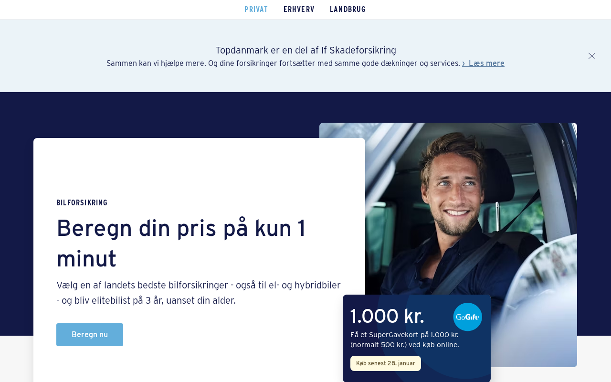Screen dimensions: 611x382
Task: Click the Beregn din pris heading
Action: tap(181, 244)
